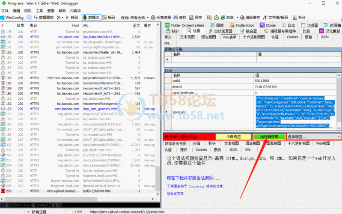The width and height of the screenshot is (342, 214).
Task: Click the camera screenshot icon
Action: pos(209,18)
